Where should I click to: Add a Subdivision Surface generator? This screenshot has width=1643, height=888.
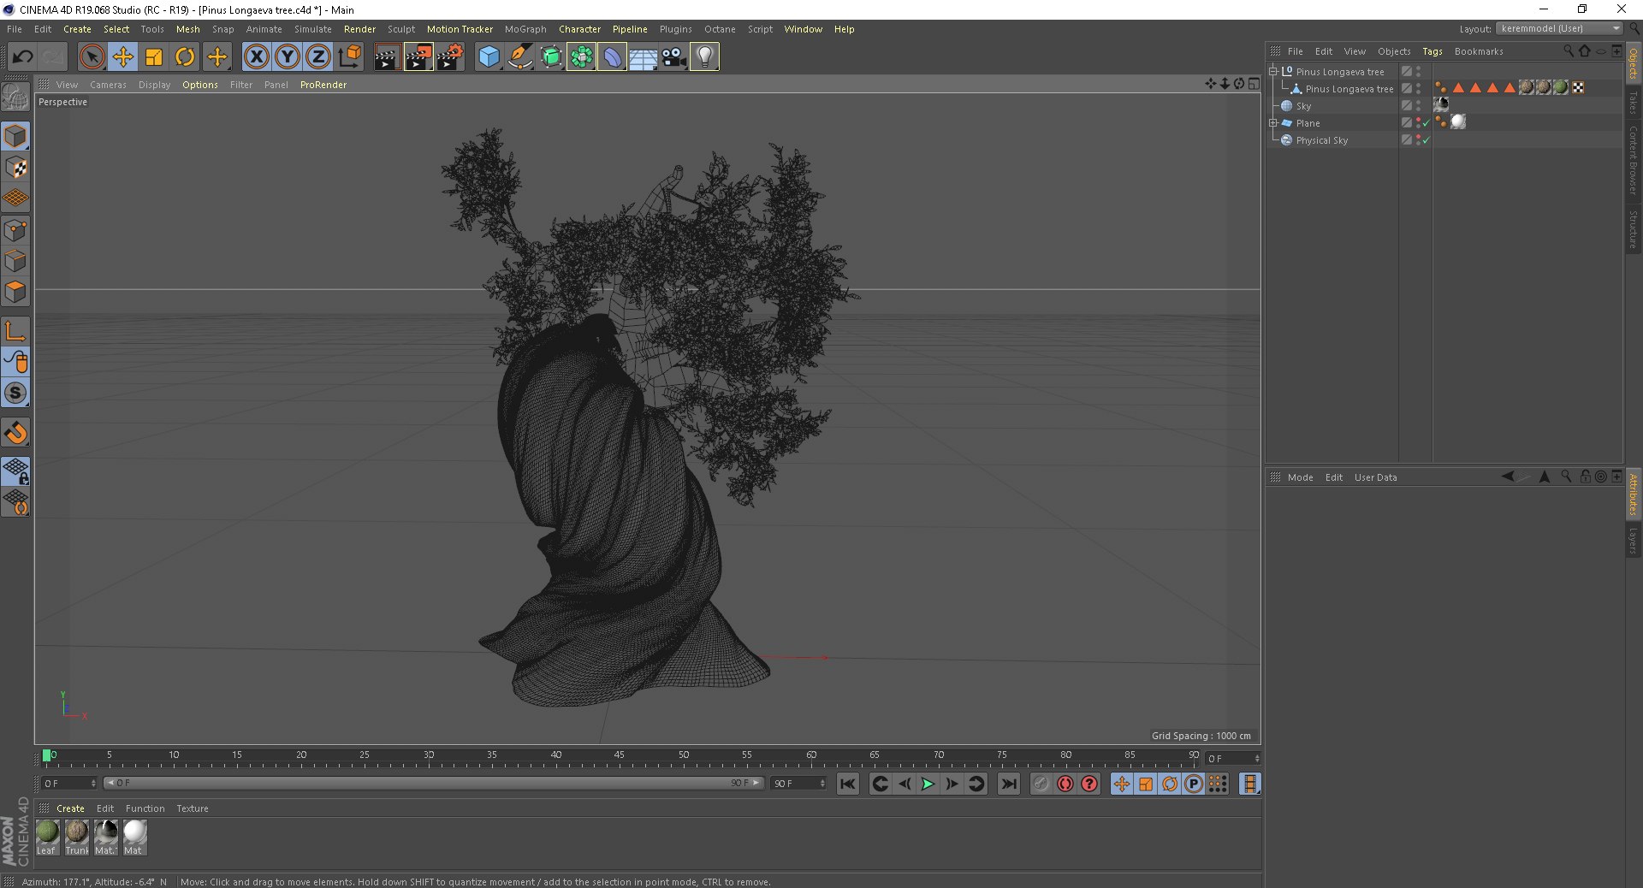[550, 57]
